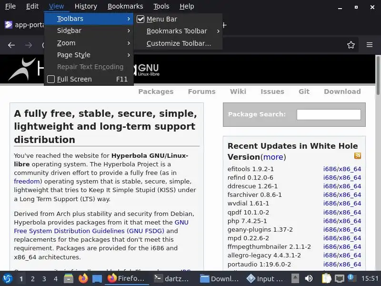Open the GNU Free System Distribution Guidelines link
Viewport: 381px width, 286px height.
[101, 227]
